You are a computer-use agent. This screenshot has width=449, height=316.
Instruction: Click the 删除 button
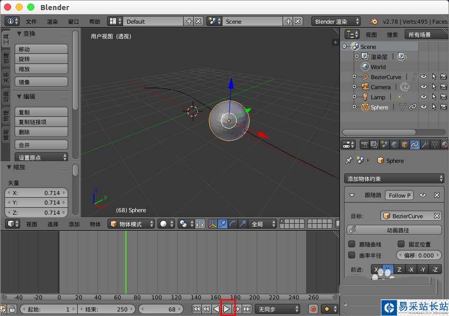tap(41, 132)
